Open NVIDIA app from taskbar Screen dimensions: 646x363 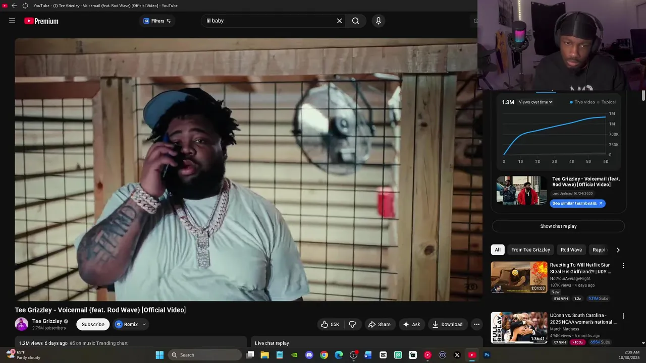point(294,355)
